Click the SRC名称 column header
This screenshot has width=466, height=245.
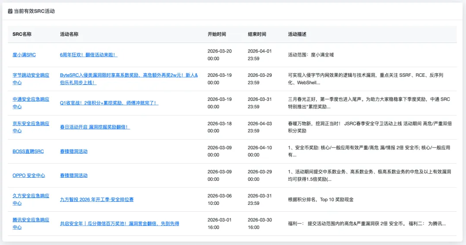(x=22, y=34)
